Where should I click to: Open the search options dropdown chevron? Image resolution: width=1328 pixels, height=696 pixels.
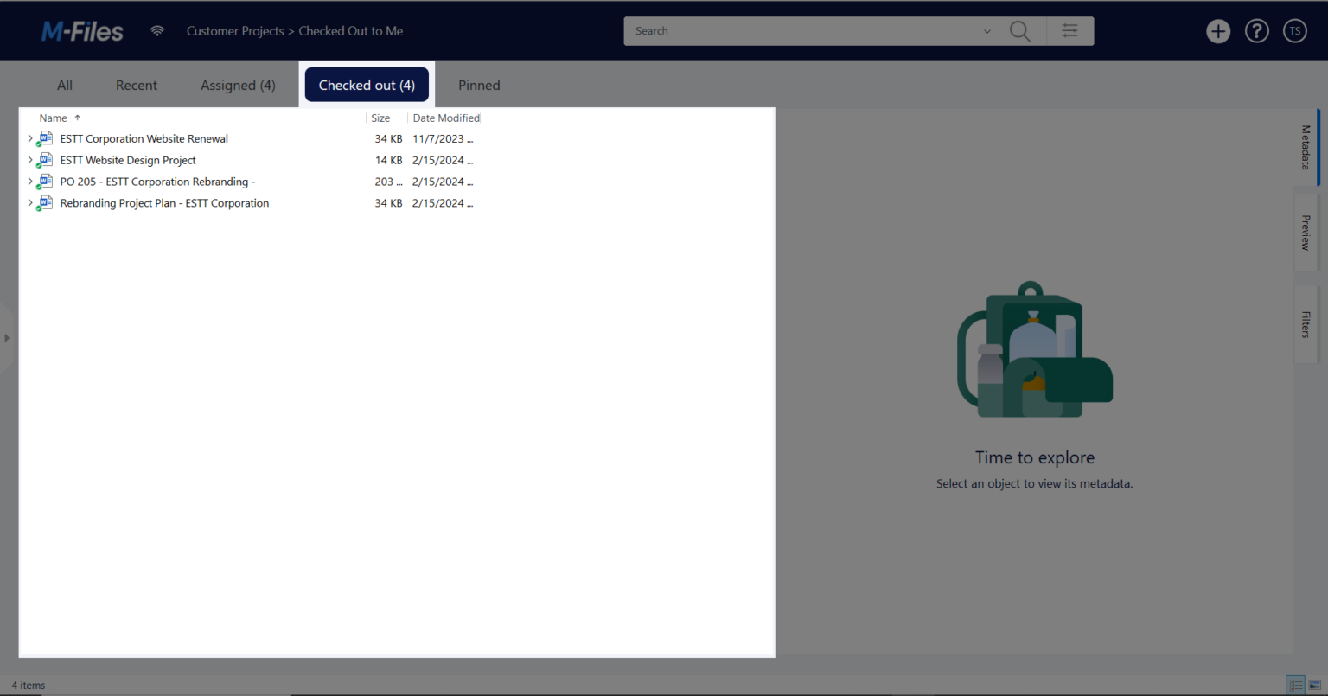[987, 30]
